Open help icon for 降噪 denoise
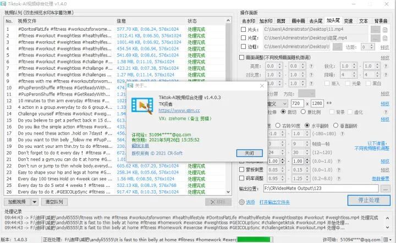396x243 pixels. tap(386, 75)
